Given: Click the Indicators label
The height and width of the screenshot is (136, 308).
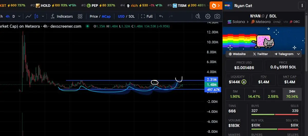Looking at the screenshot, I should pos(65,16).
